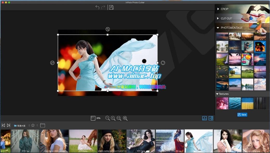
Task: Click the zoom-to-fit magnifier with arrows
Action: pyautogui.click(x=125, y=118)
